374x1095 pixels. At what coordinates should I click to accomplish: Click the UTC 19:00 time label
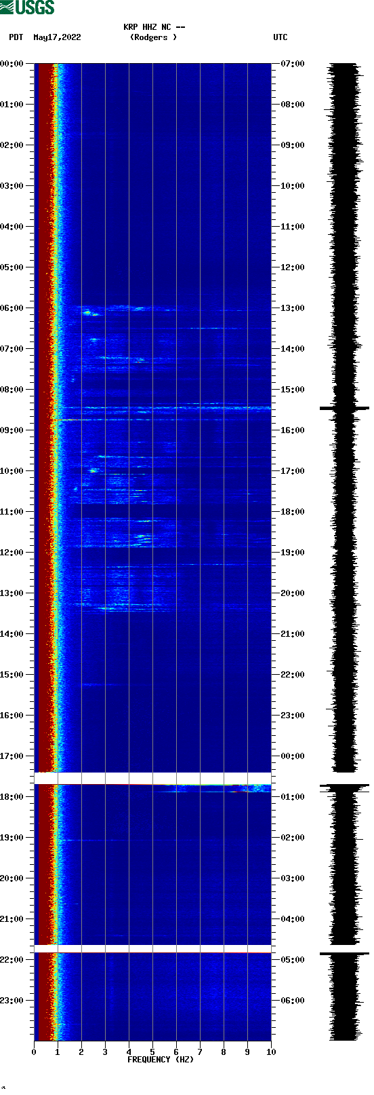tap(293, 553)
